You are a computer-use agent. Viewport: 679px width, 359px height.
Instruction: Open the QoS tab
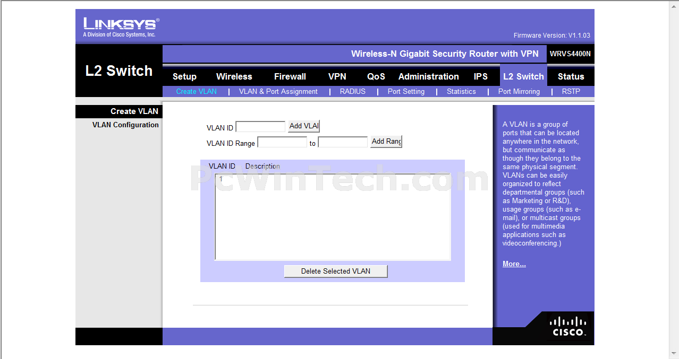coord(376,76)
